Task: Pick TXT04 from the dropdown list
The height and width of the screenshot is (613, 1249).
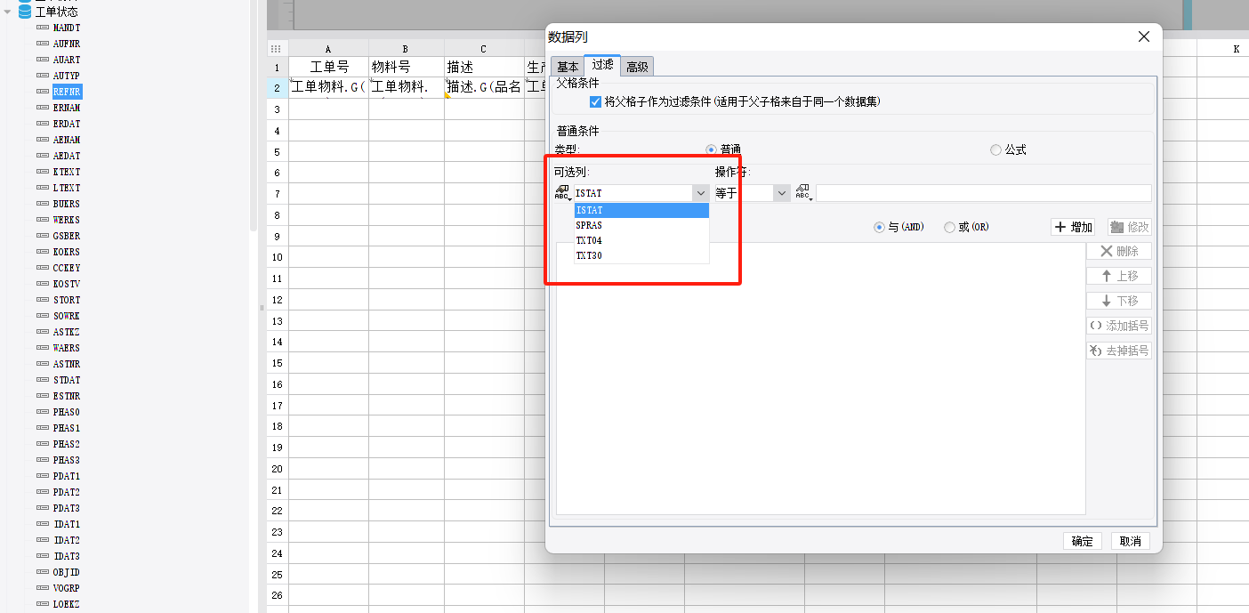Action: coord(641,240)
